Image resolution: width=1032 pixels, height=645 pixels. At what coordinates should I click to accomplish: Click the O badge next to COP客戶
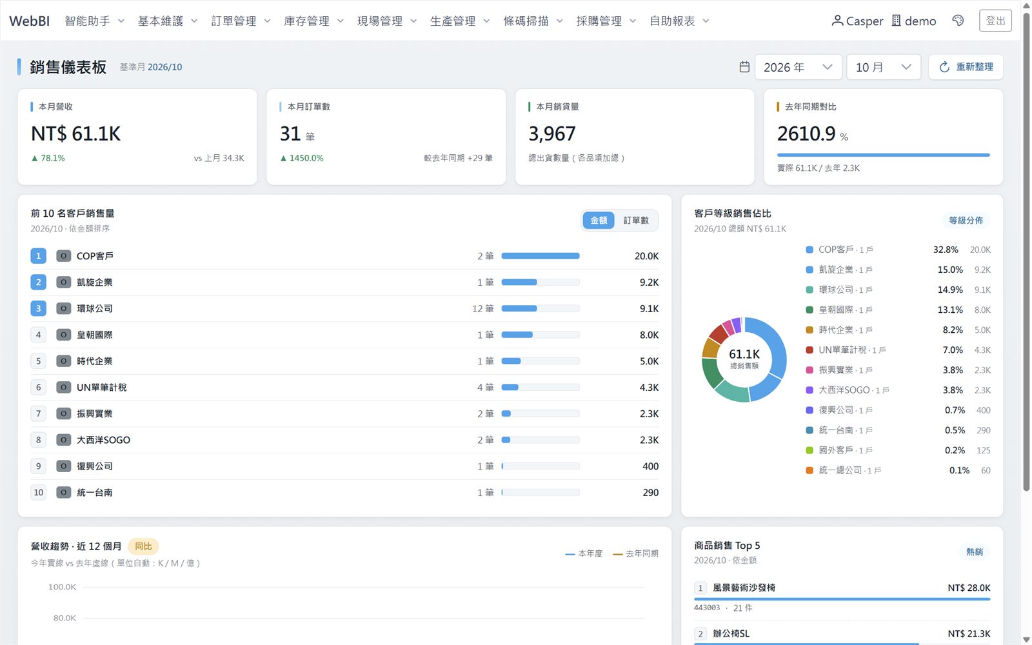point(63,256)
